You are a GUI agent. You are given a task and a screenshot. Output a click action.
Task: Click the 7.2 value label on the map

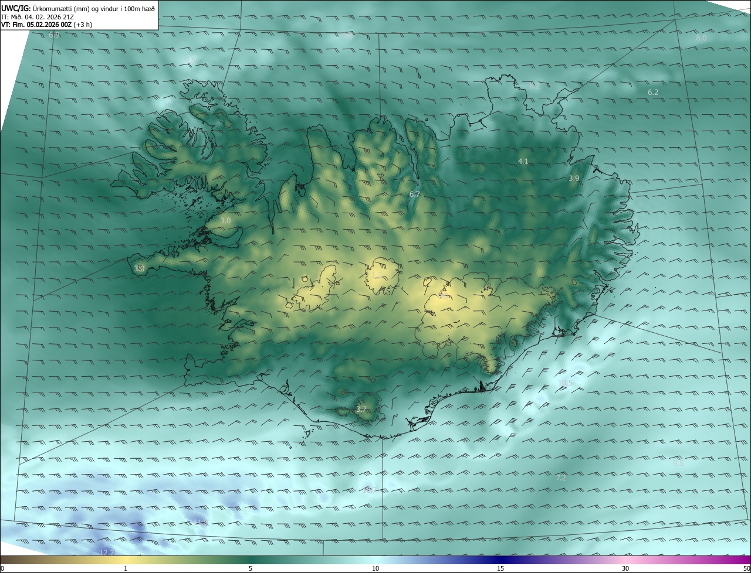(x=561, y=478)
